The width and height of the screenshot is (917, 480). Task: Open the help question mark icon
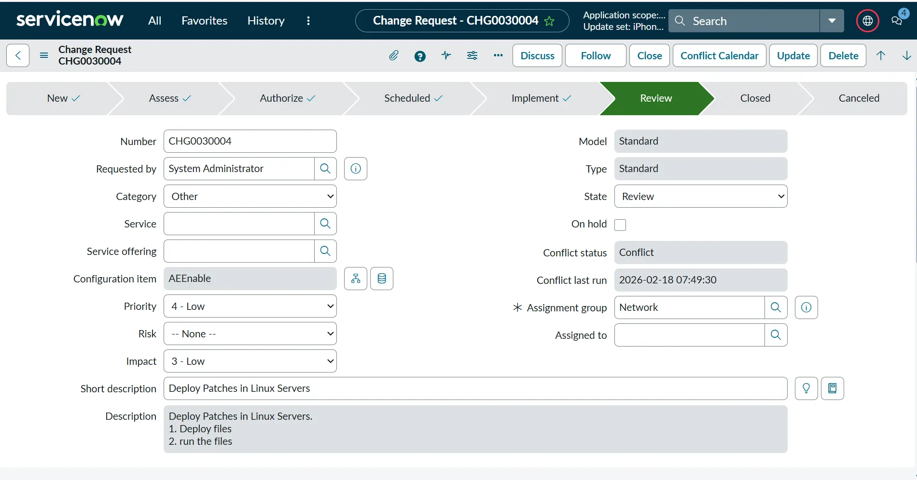(x=420, y=56)
